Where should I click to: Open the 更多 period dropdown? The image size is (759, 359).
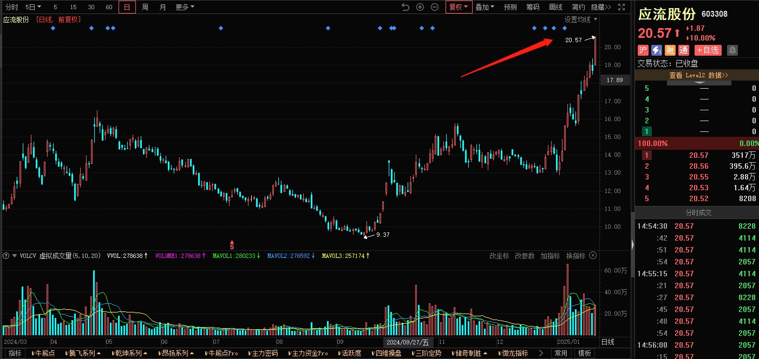pyautogui.click(x=185, y=7)
